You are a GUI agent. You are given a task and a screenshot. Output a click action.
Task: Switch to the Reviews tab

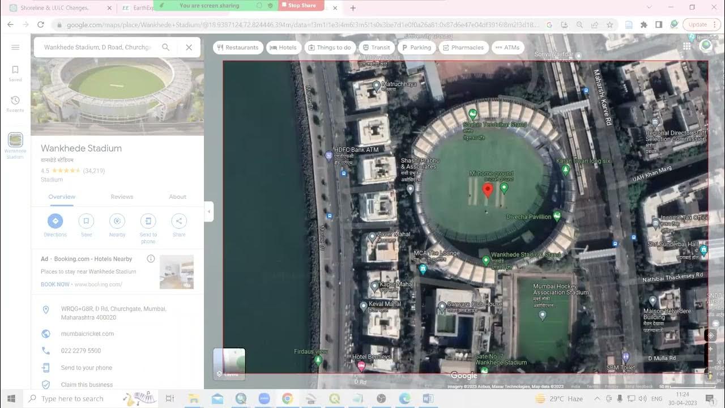tap(122, 197)
